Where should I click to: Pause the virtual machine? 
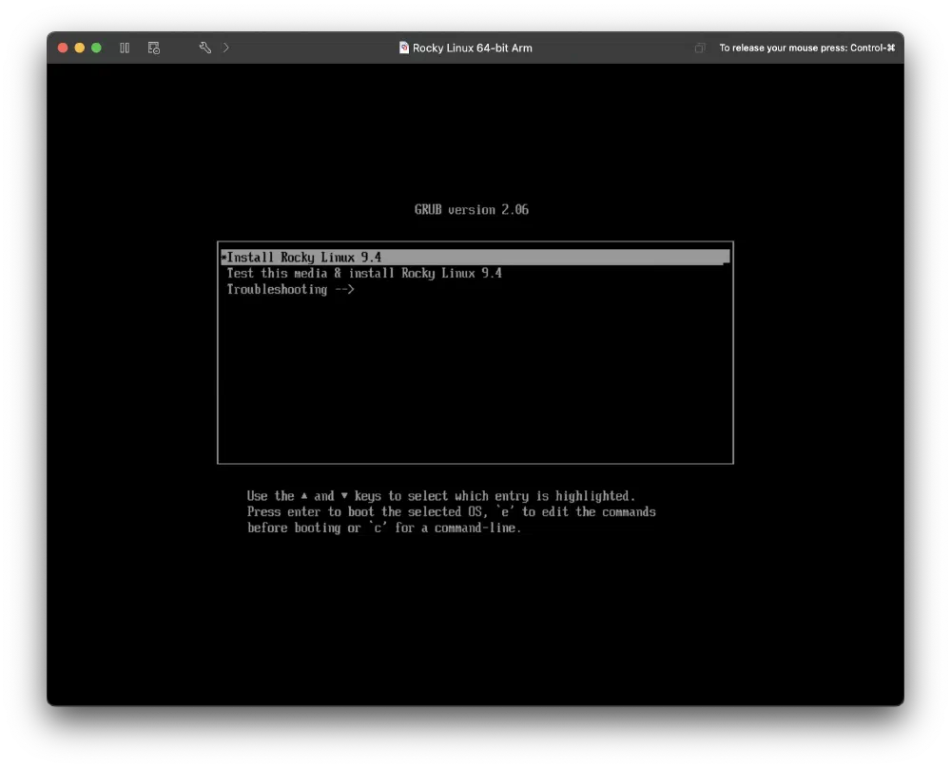[x=125, y=48]
